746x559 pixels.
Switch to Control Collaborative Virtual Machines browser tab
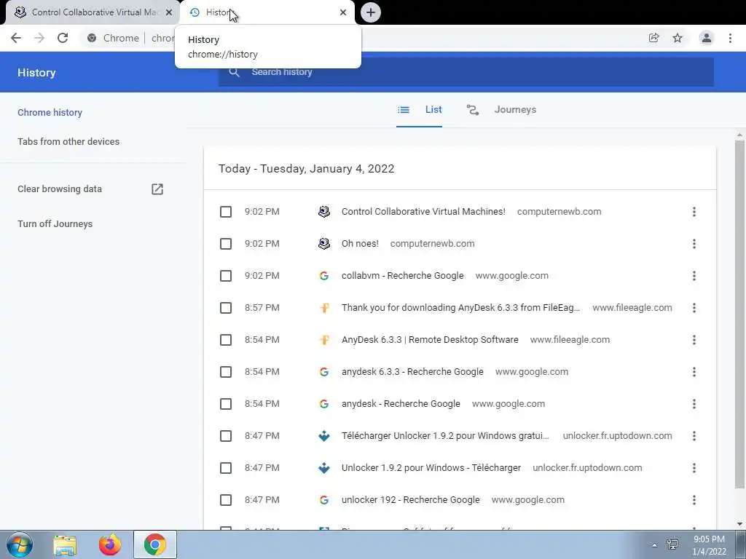pyautogui.click(x=93, y=12)
